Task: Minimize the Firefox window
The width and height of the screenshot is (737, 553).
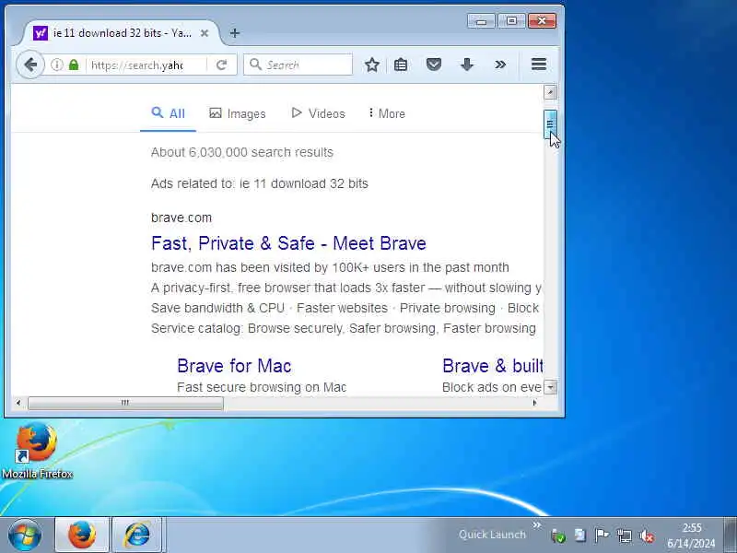Action: [481, 20]
